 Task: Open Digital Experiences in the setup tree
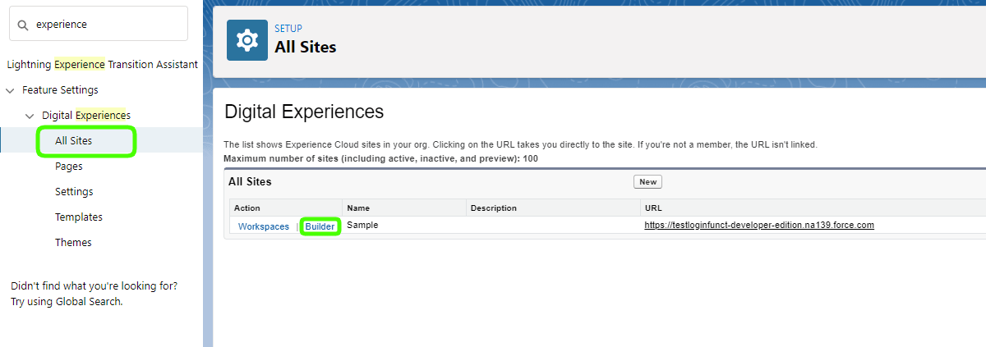[86, 116]
